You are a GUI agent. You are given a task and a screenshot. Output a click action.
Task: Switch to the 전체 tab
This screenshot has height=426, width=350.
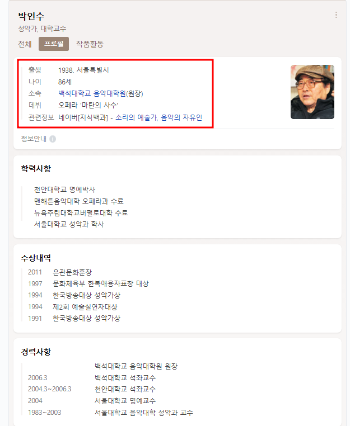click(x=25, y=44)
